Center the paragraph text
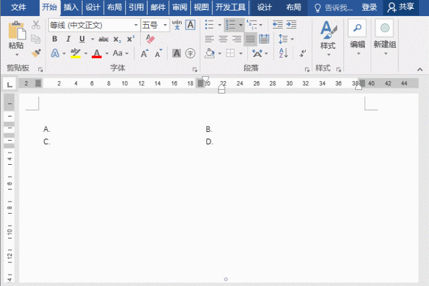429x286 pixels. 223,39
